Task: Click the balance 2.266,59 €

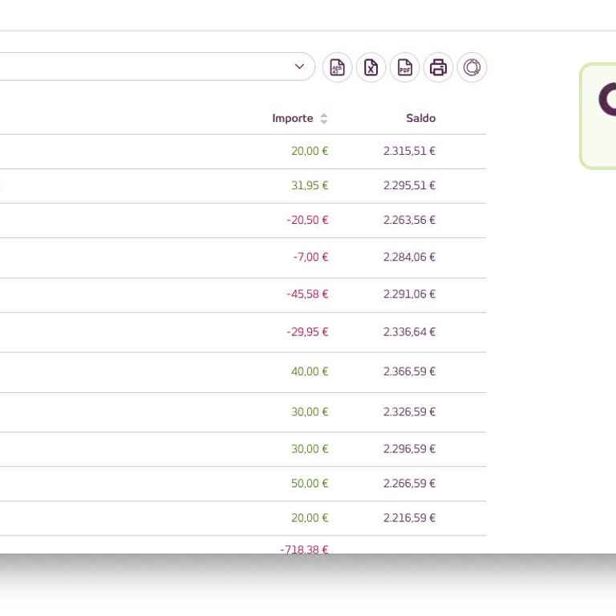Action: coord(409,484)
